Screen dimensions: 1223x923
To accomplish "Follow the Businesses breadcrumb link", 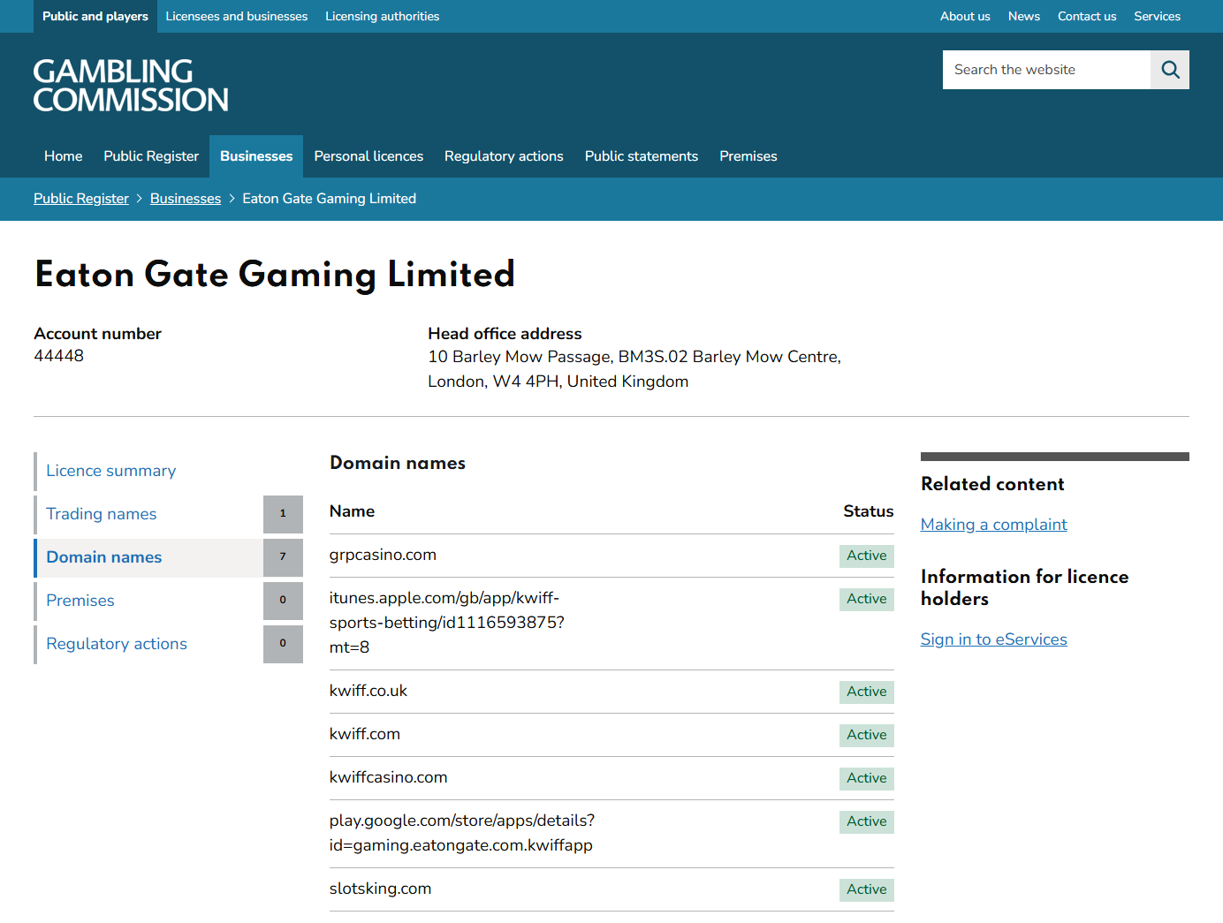I will click(x=186, y=199).
